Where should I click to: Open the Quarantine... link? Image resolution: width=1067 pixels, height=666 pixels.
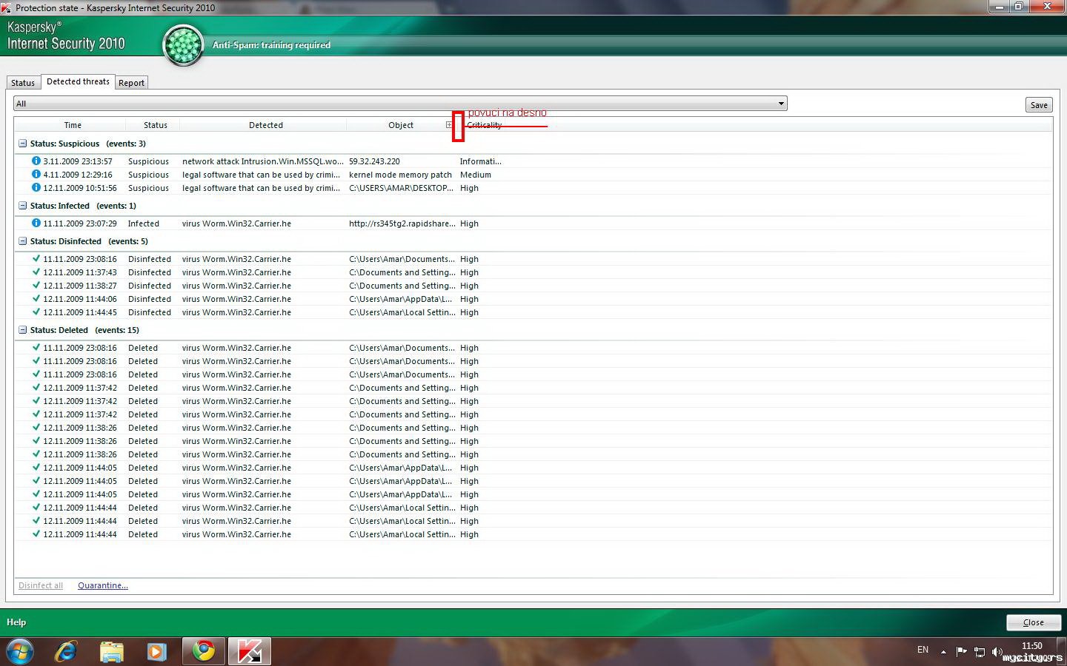coord(103,585)
